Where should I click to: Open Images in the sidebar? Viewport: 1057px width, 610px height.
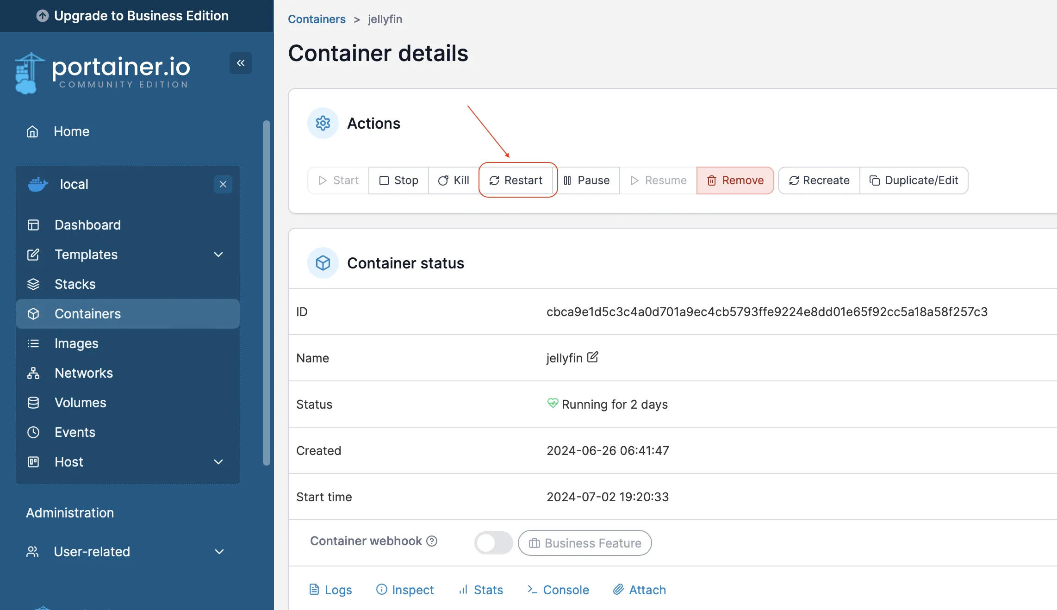click(x=76, y=343)
